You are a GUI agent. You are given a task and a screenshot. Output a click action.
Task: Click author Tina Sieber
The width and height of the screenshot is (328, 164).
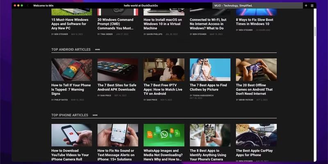pyautogui.click(x=107, y=34)
